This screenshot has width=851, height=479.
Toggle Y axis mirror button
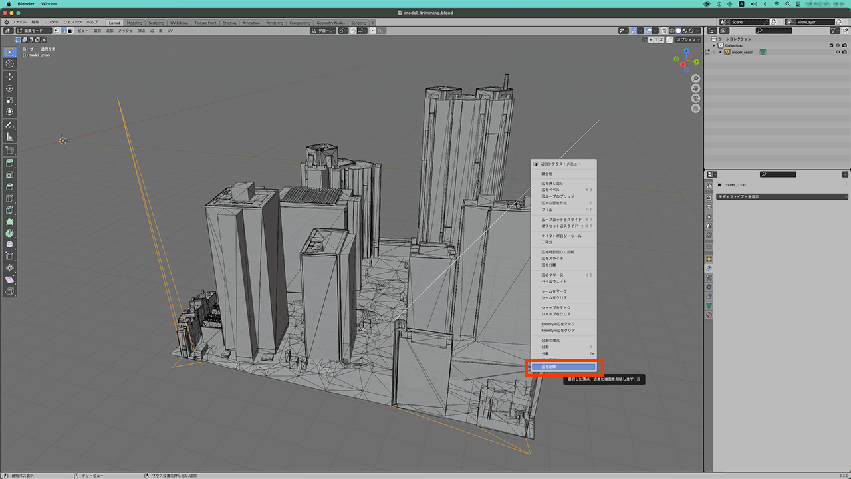658,39
